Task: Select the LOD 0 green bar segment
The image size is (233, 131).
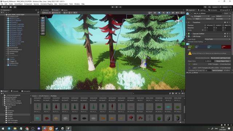Action: coord(191,47)
